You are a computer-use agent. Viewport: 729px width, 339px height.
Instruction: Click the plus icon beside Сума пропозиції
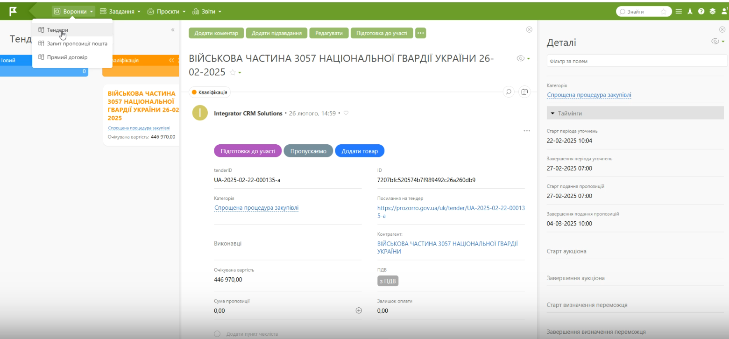tap(359, 311)
